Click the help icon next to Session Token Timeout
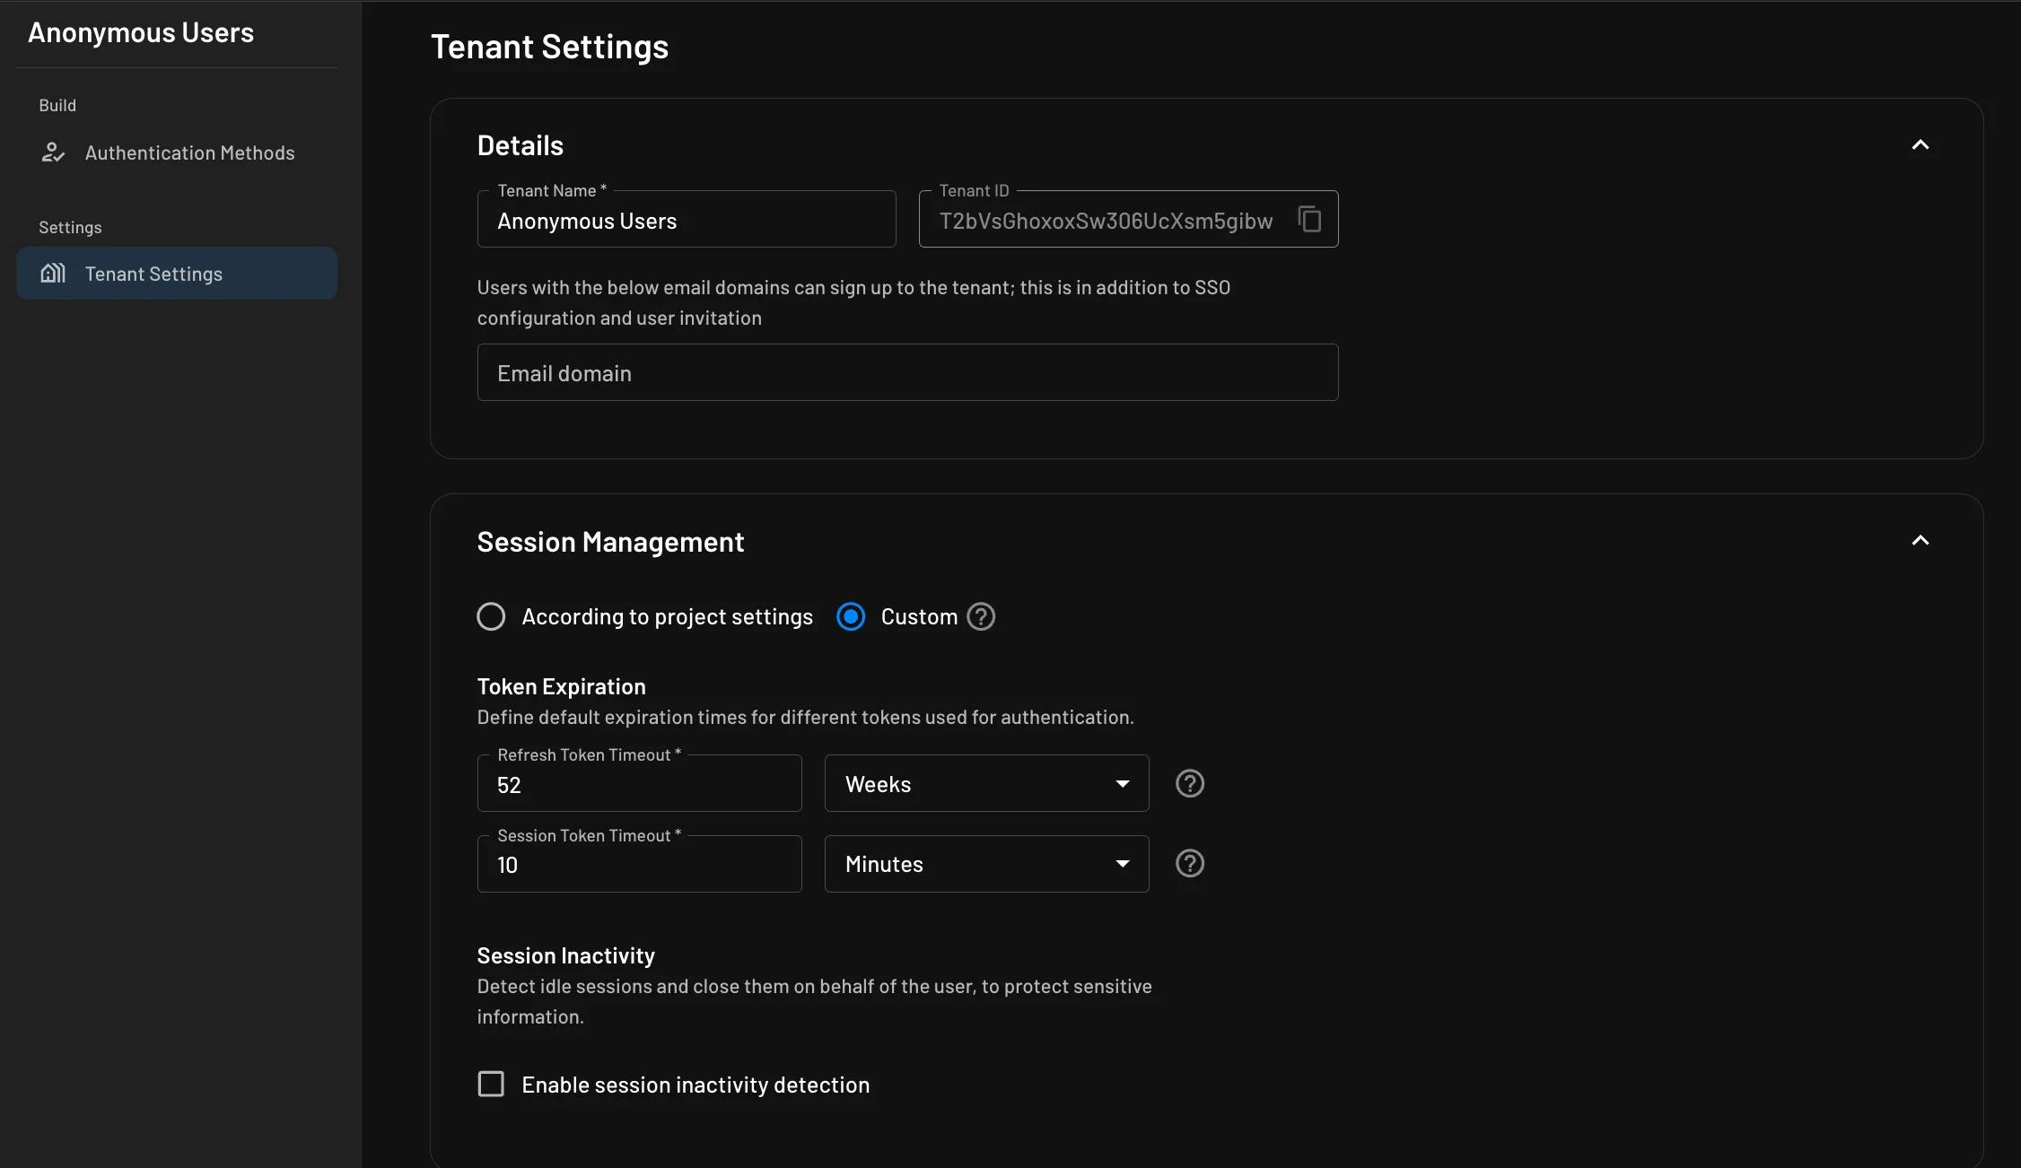The height and width of the screenshot is (1168, 2021). coord(1188,862)
